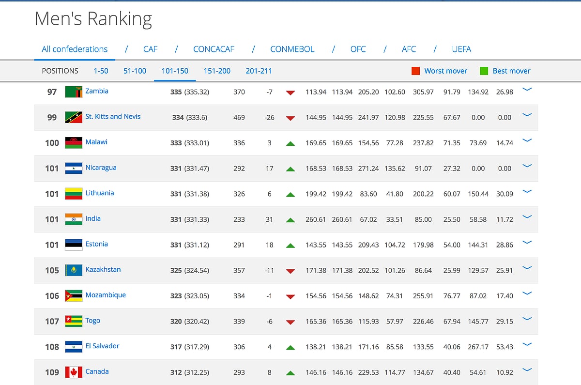Click the Mozambique flag icon

click(x=73, y=295)
